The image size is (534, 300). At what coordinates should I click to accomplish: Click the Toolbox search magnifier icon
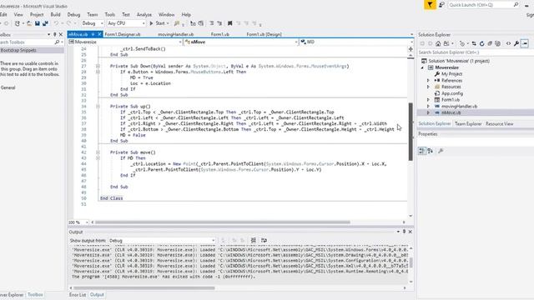pyautogui.click(x=57, y=42)
